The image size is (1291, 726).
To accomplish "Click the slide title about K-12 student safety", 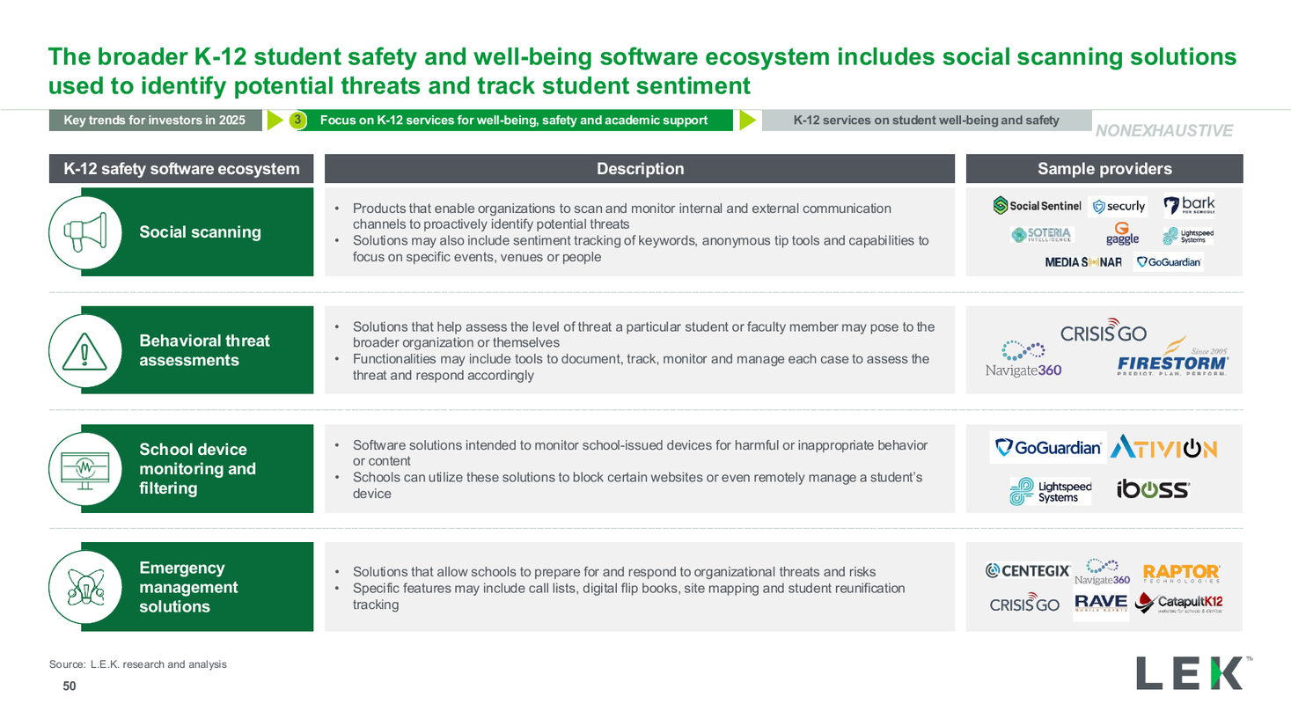I will click(642, 71).
